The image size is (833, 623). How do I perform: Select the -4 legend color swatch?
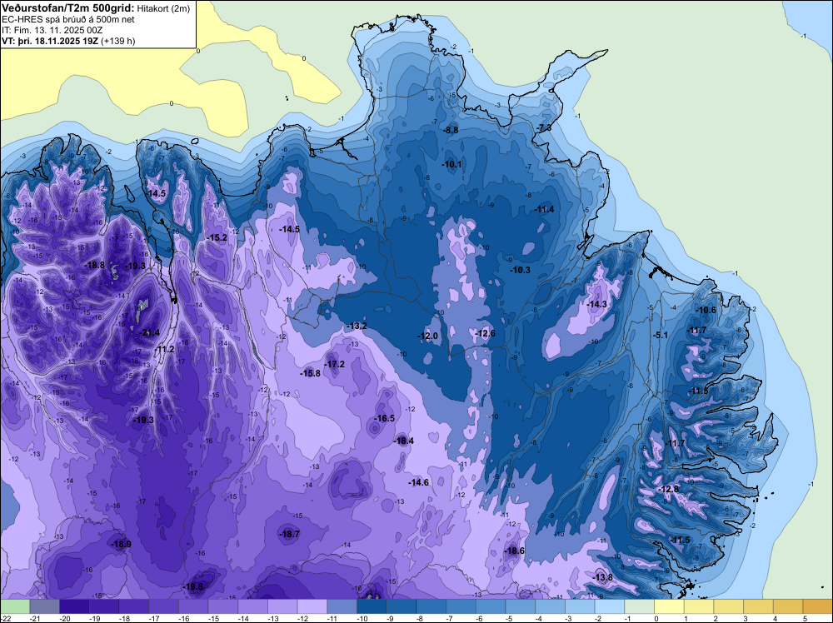click(x=551, y=606)
